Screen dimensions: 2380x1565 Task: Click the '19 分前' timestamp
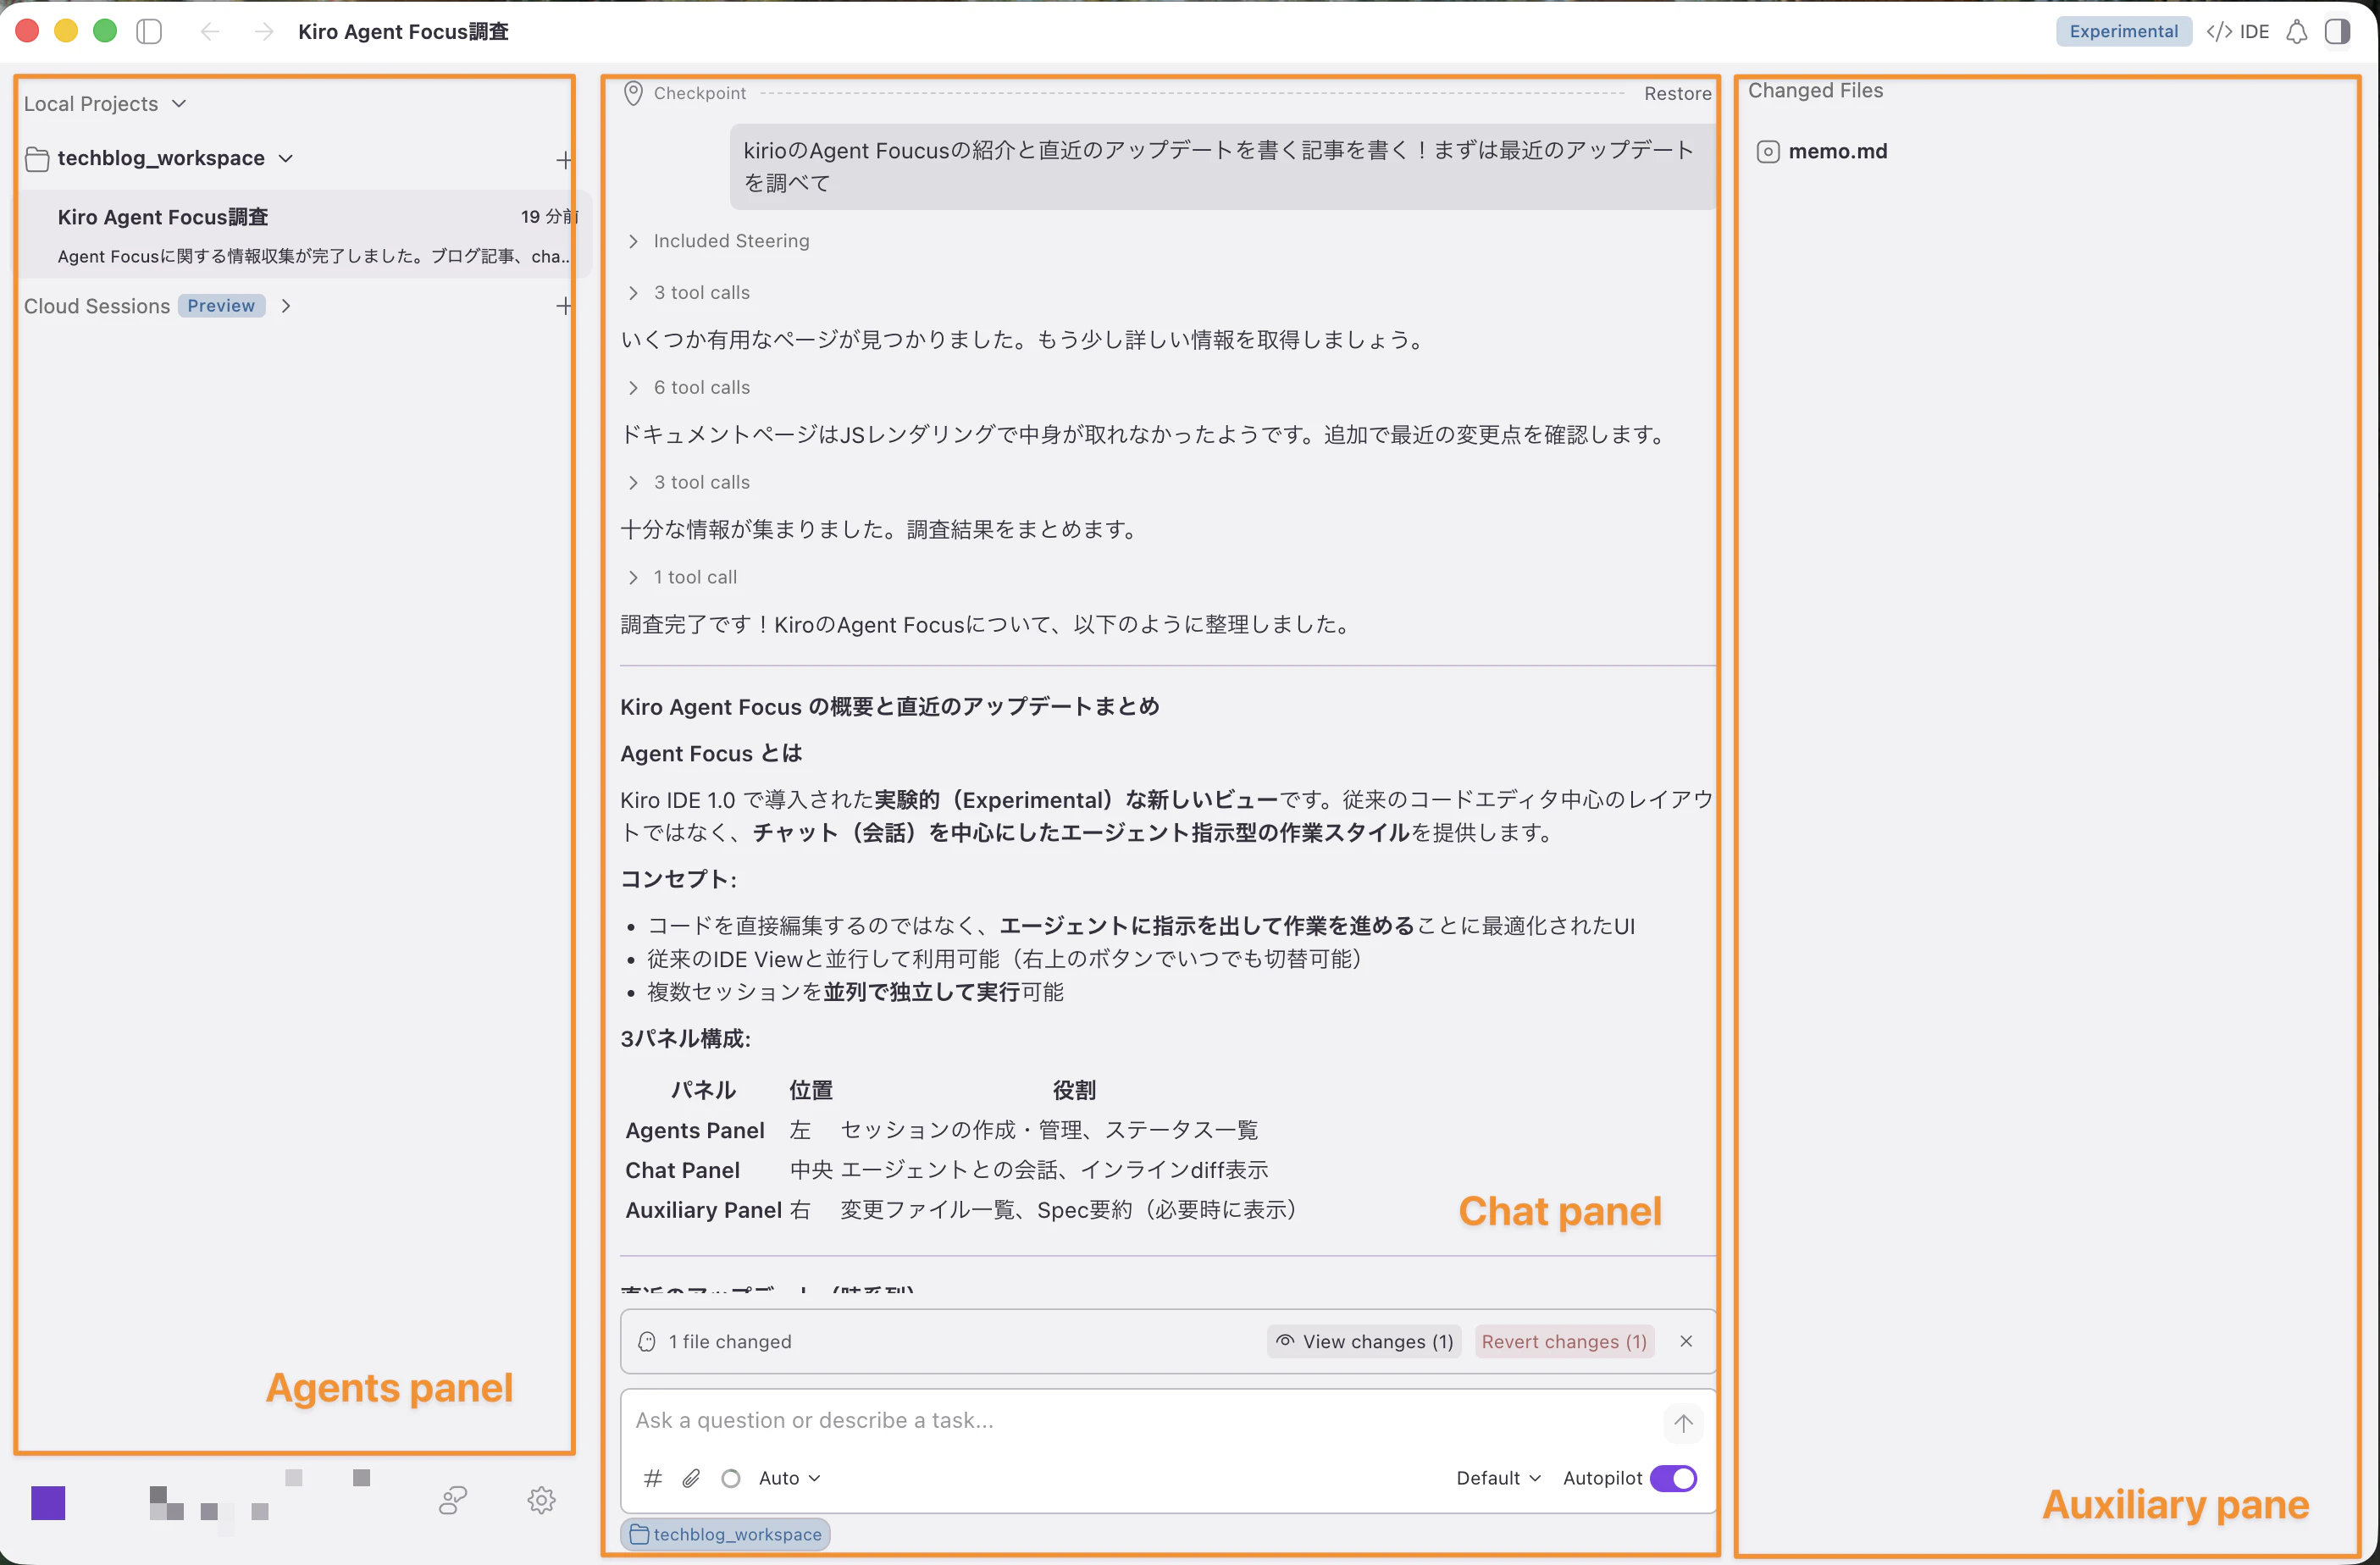coord(549,217)
